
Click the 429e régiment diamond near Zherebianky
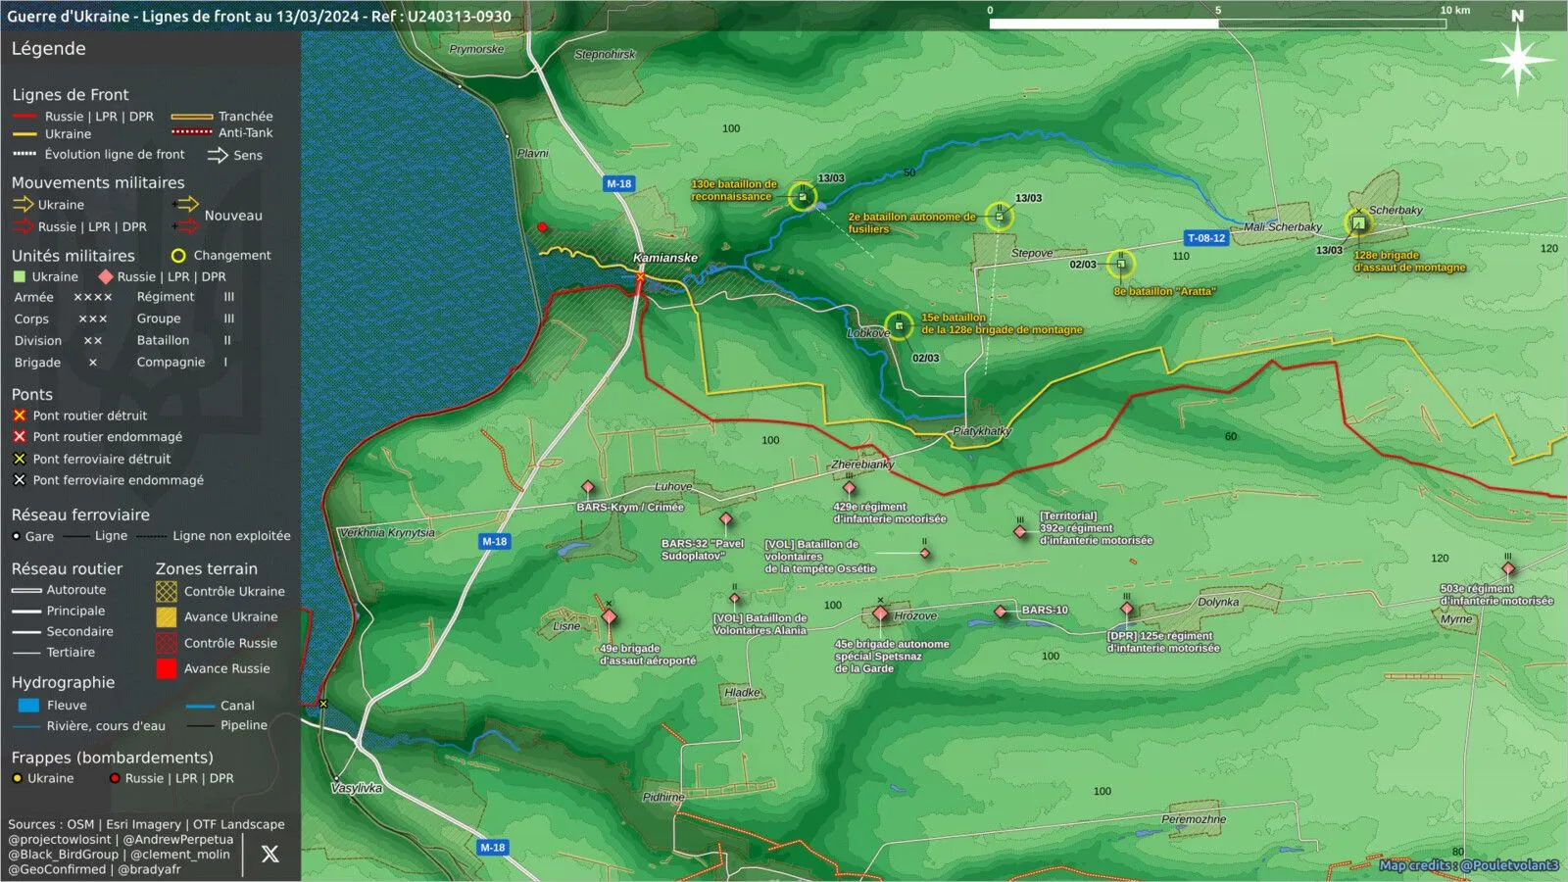[849, 488]
